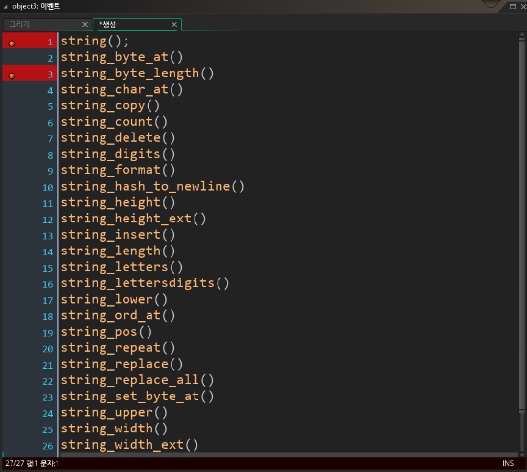Click the string_hash_to_newline() line
527x472 pixels.
point(152,186)
